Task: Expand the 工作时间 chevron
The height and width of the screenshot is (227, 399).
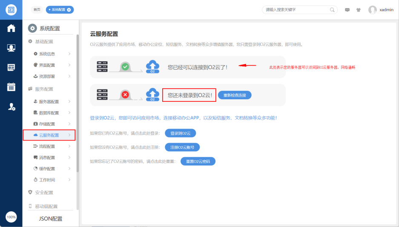Action: [69, 180]
